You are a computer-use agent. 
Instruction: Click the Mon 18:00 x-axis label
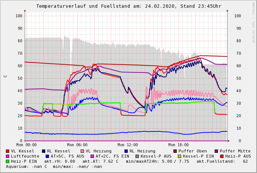[179, 145]
